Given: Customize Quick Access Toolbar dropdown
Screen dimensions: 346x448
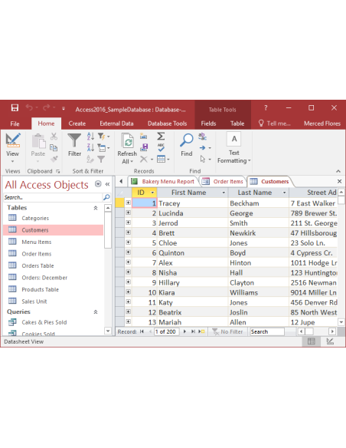Looking at the screenshot, I should pyautogui.click(x=64, y=108).
